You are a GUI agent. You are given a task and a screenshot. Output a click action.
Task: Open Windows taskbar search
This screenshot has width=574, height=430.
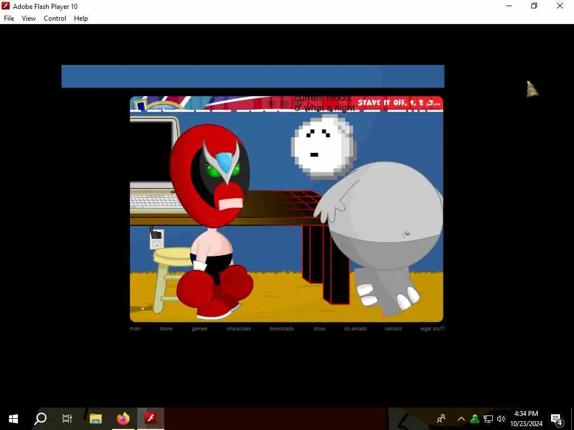(x=40, y=418)
